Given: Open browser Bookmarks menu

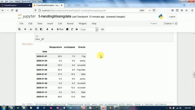Looking at the screenshot, I should (26, 1).
